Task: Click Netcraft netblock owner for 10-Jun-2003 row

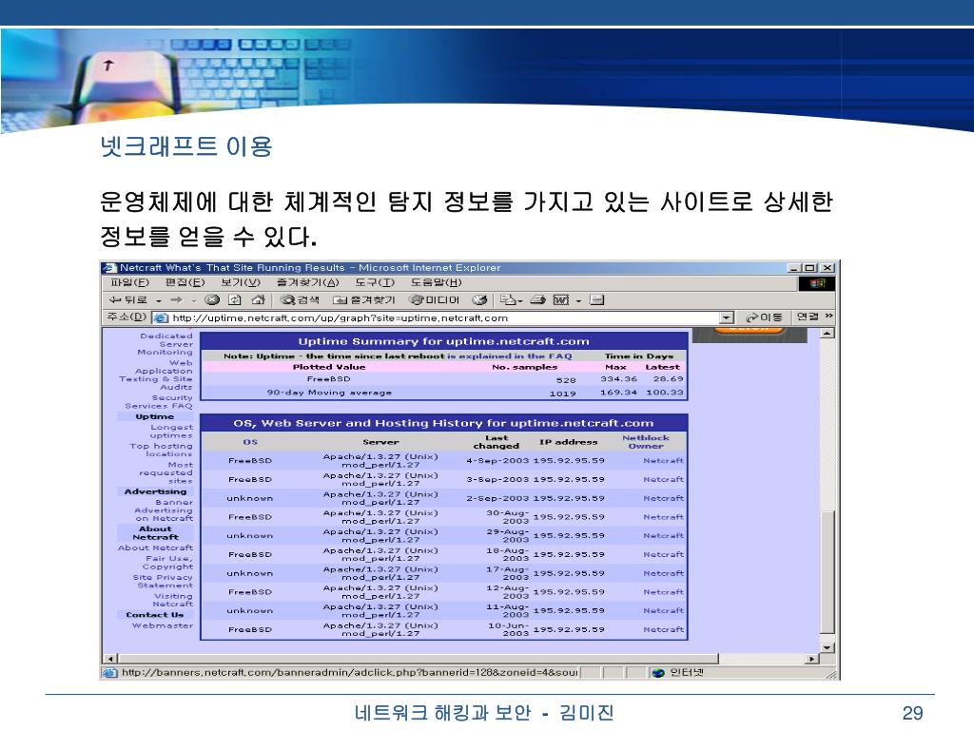Action: pos(663,629)
